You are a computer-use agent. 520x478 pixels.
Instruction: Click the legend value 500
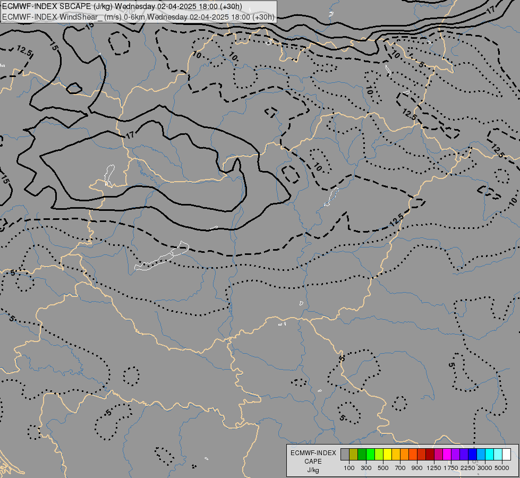coord(383,468)
